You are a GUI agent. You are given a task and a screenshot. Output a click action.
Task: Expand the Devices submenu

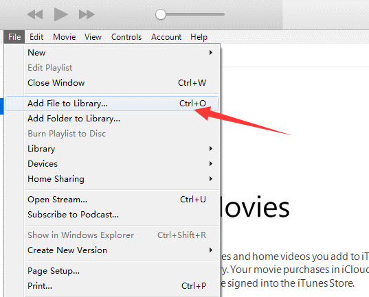[112, 164]
